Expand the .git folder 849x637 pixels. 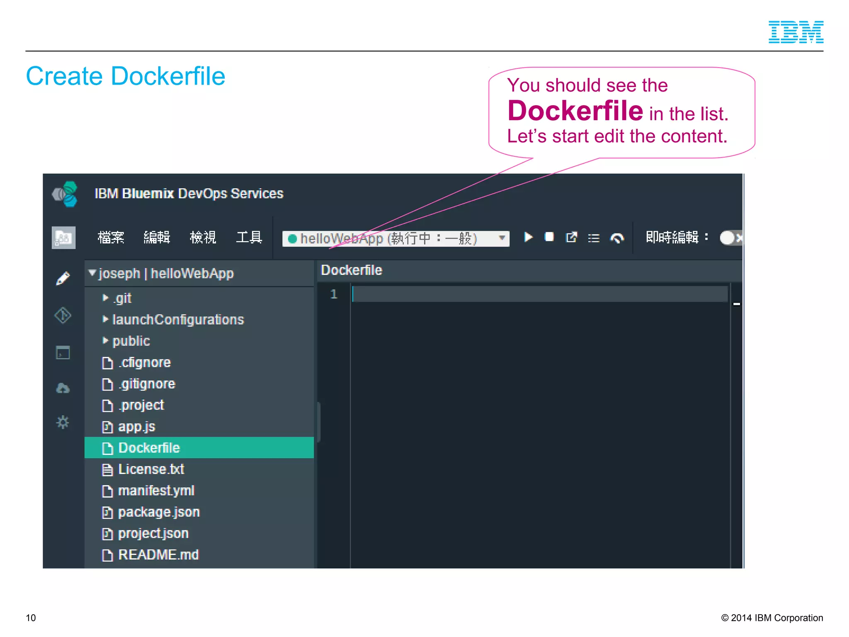(x=105, y=298)
